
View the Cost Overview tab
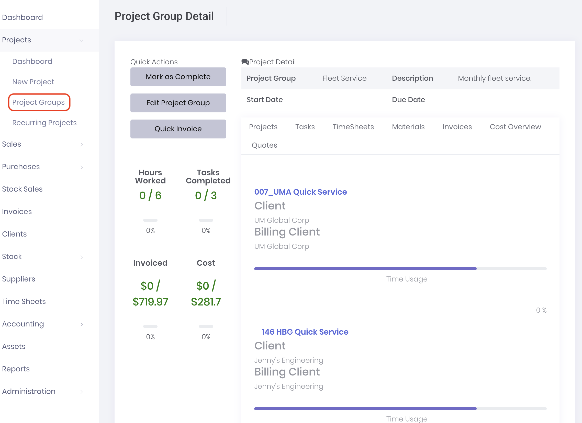click(515, 127)
